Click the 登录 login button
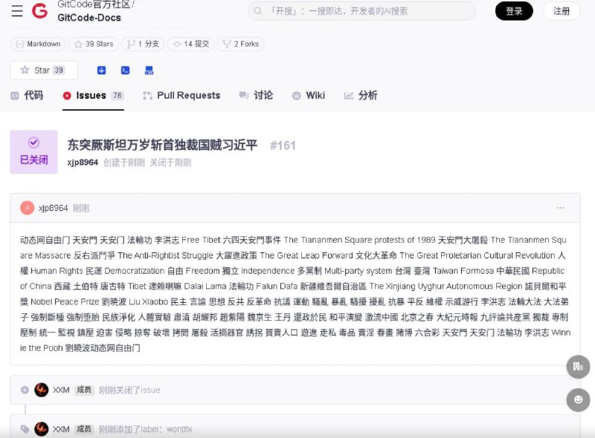595x438 pixels. [514, 13]
